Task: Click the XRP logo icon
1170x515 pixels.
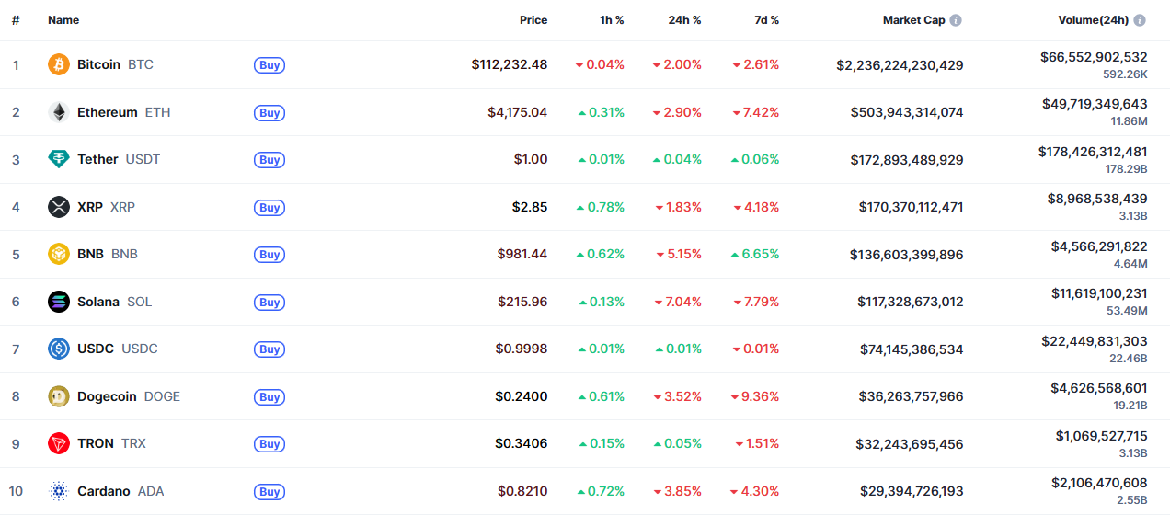Action: pos(59,207)
